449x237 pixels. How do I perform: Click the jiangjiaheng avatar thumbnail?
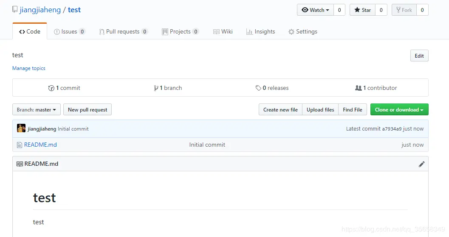[21, 128]
